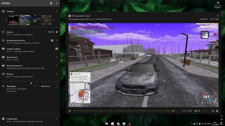Click the Снимок экрана icon

tap(3, 49)
